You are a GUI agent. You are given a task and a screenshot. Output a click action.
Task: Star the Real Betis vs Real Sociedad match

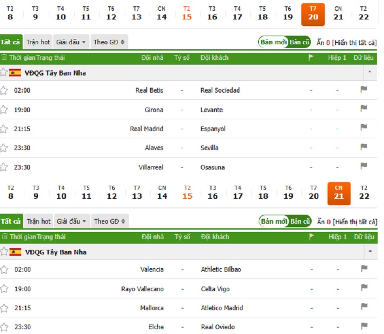pos(4,90)
